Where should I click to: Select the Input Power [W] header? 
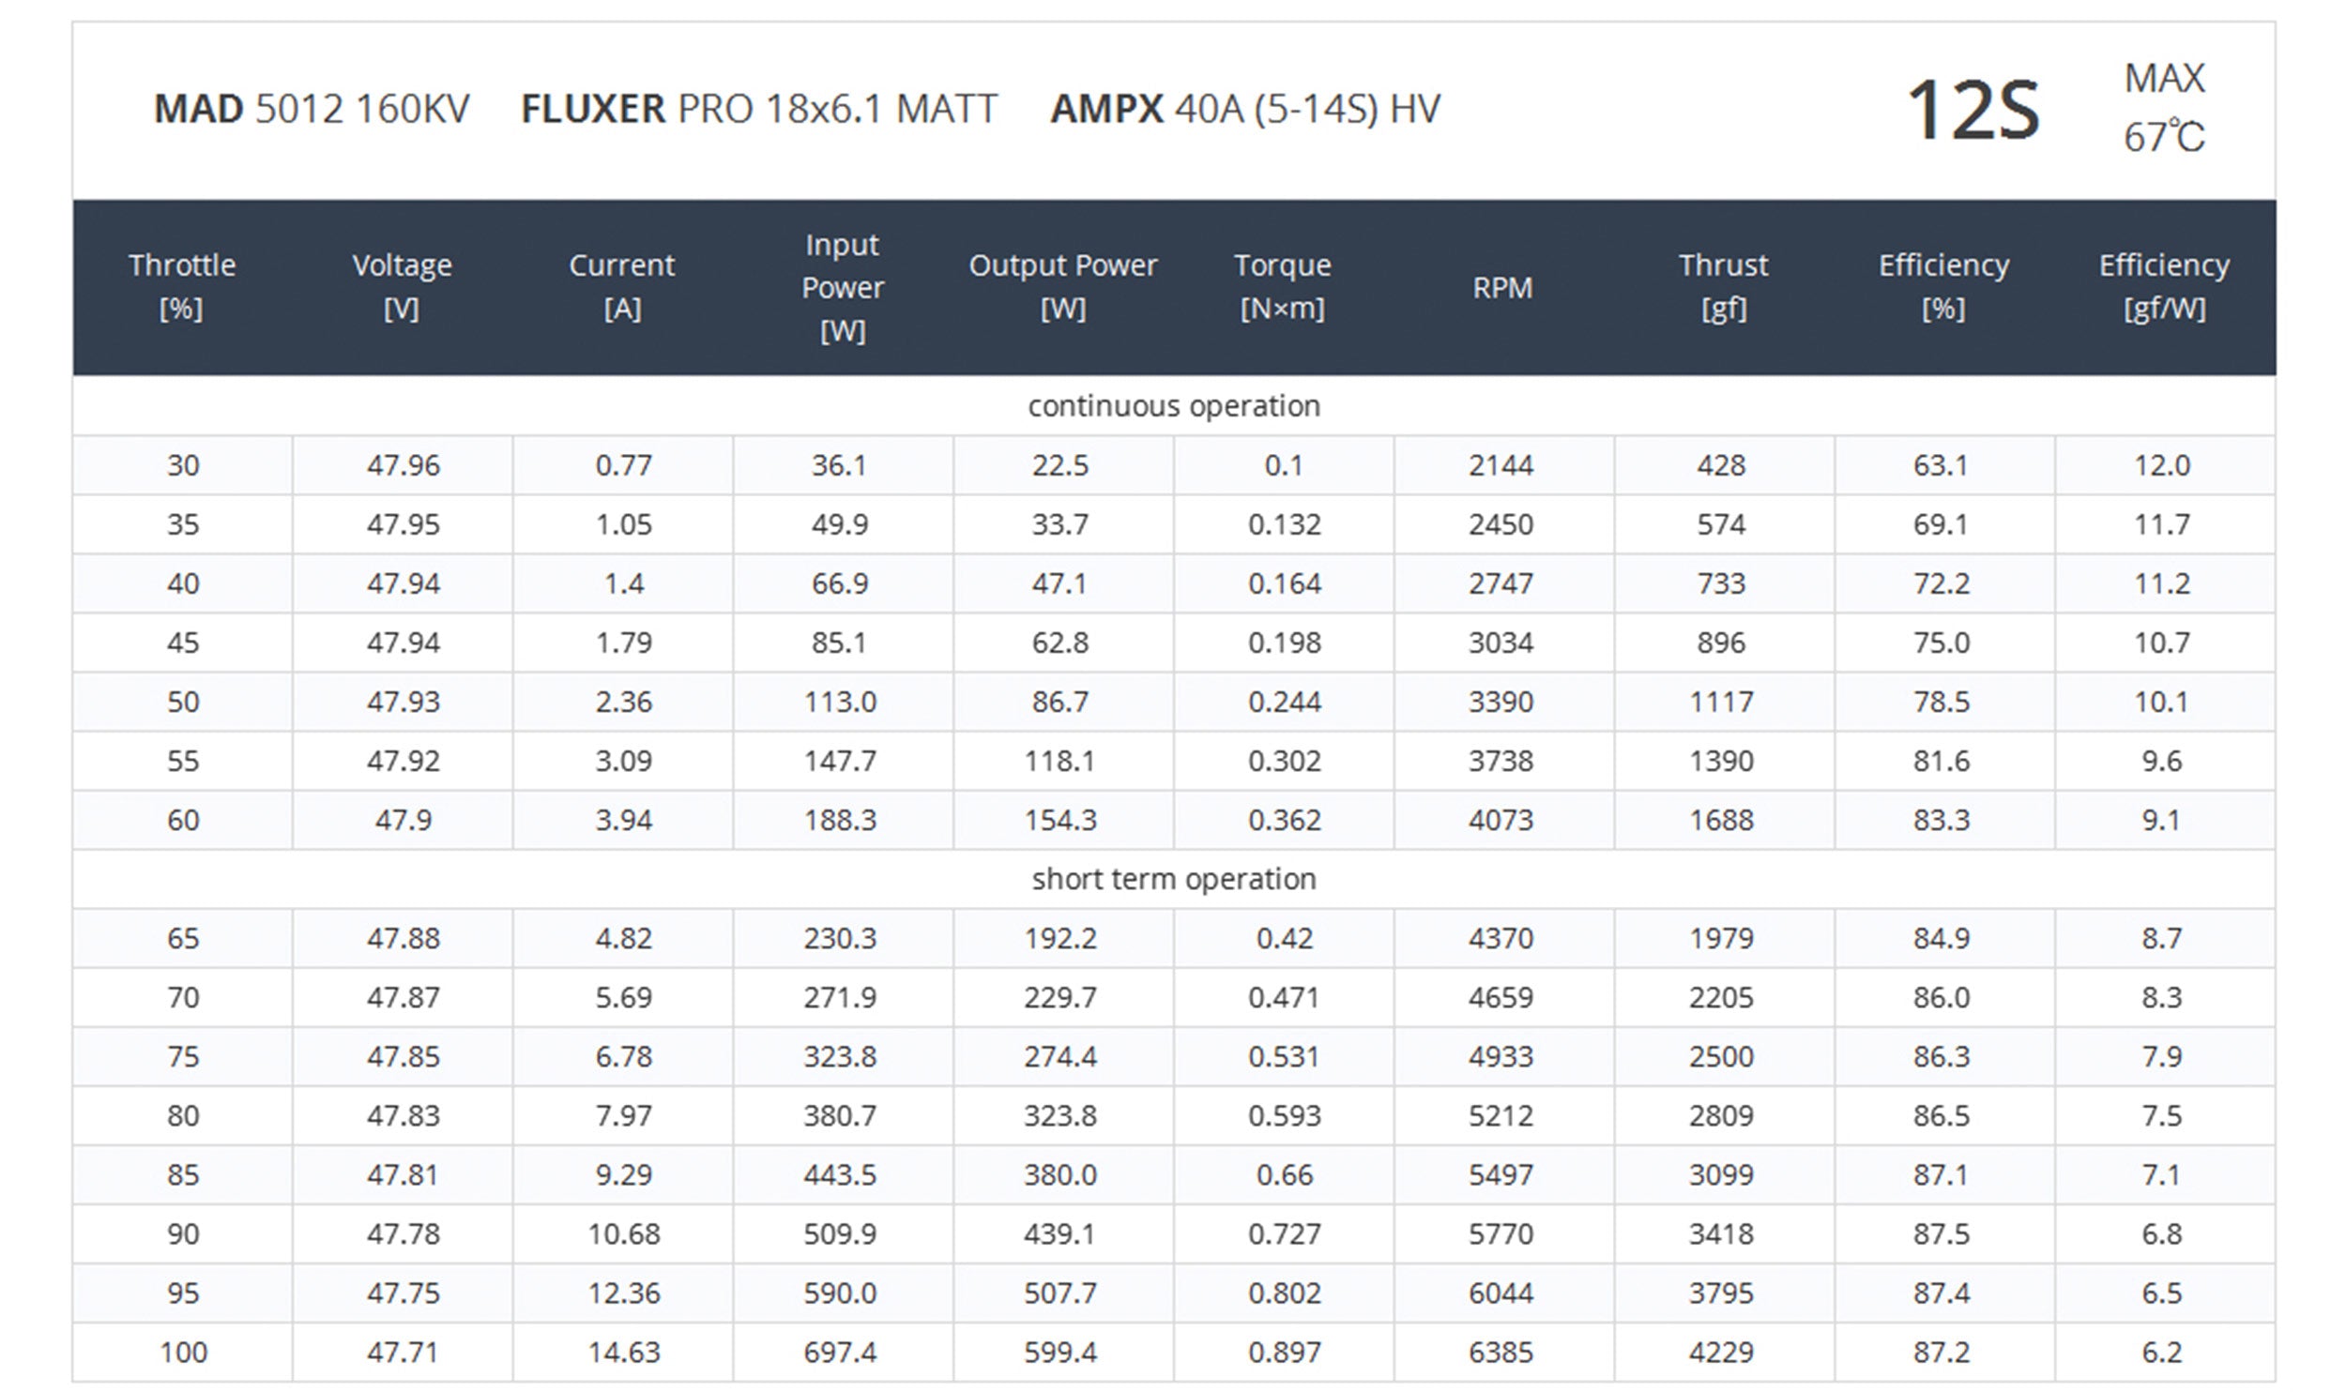point(842,287)
